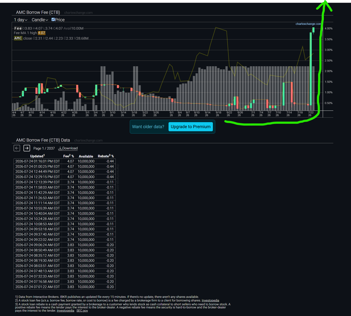Select row 2026-07-24 09:53:18 AM EDT
351x316 pixels.
coord(64,229)
